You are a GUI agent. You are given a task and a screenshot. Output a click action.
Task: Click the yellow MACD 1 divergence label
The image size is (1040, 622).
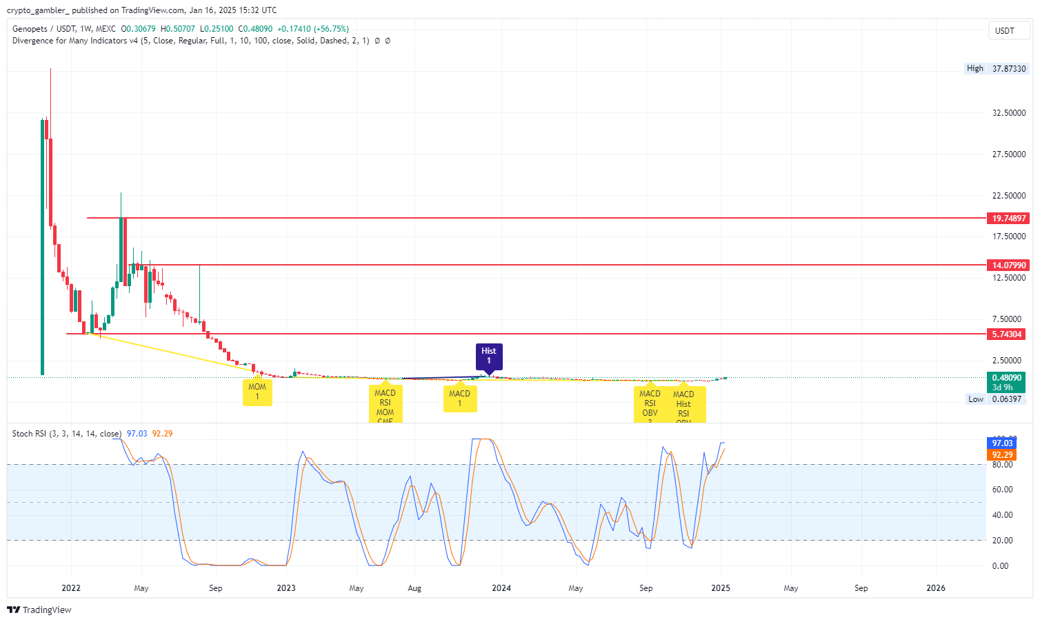click(460, 399)
